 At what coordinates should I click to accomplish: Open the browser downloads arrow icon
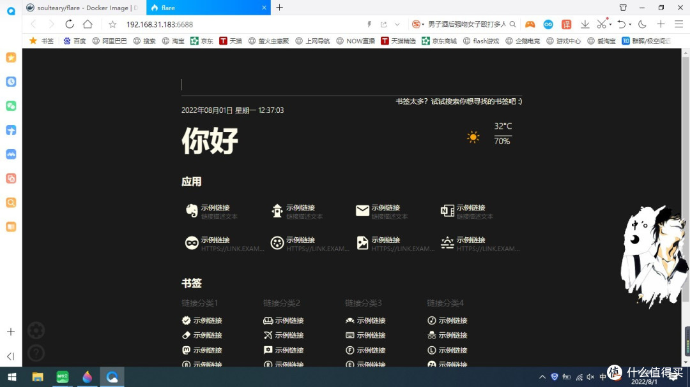585,25
